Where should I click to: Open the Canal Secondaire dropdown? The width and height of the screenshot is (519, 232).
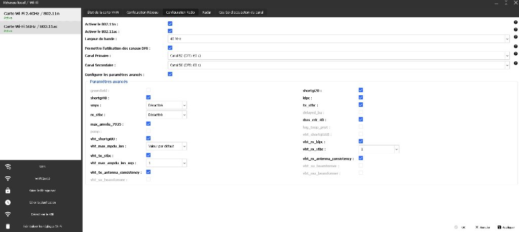click(339, 65)
